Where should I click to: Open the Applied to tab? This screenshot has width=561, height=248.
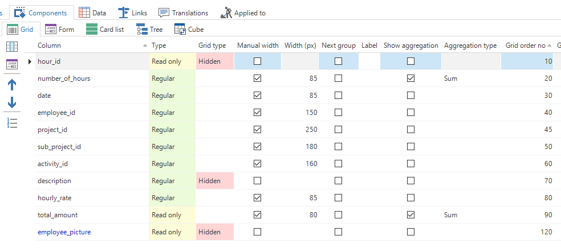click(x=243, y=13)
